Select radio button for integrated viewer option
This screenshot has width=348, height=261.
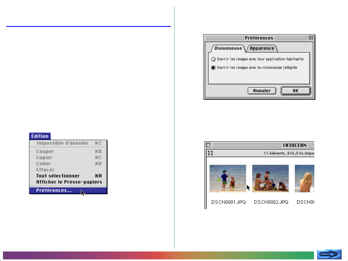(x=214, y=68)
